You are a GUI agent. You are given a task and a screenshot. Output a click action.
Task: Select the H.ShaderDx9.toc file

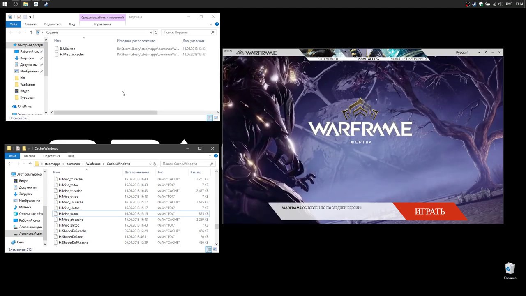[71, 237]
